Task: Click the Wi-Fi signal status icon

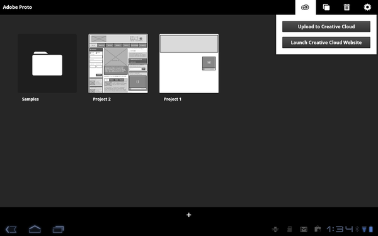Action: pos(364,229)
